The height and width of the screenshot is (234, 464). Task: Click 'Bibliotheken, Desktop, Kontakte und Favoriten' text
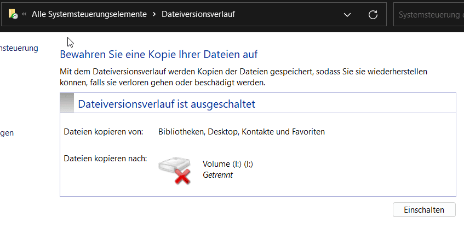click(241, 132)
